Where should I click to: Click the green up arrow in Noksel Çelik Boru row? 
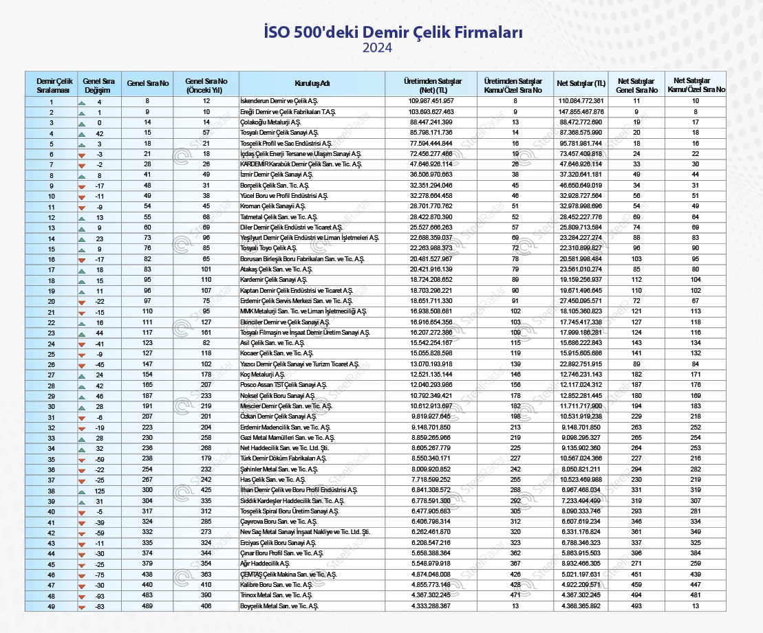(82, 397)
